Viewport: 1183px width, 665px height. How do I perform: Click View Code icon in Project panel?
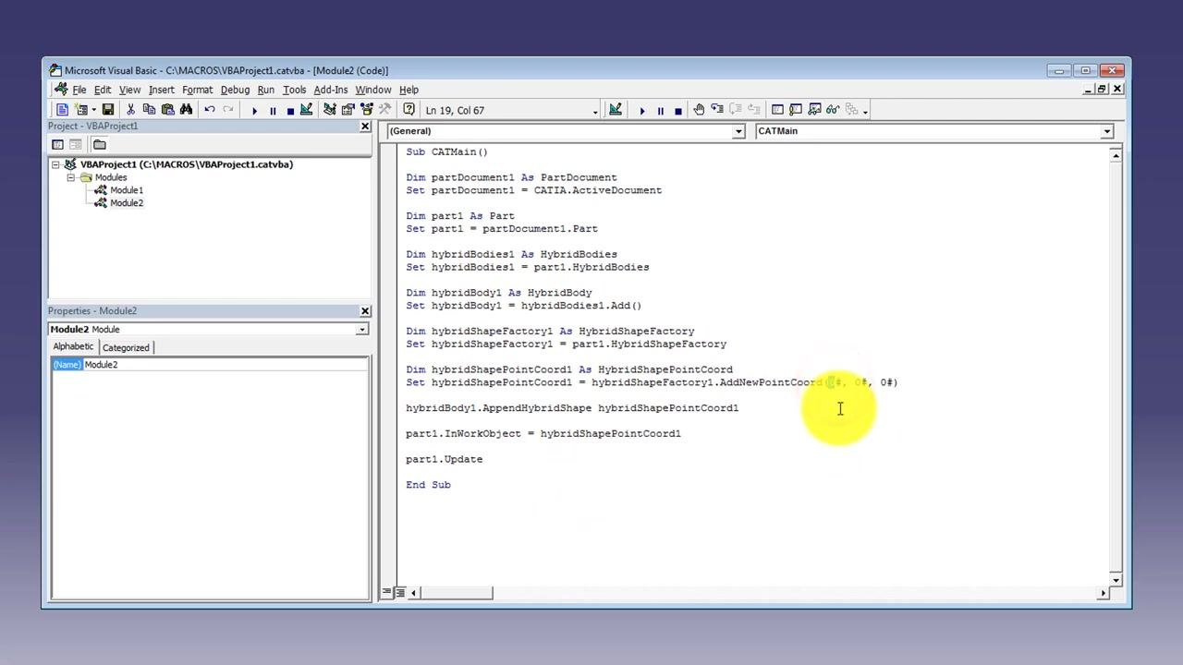click(57, 144)
